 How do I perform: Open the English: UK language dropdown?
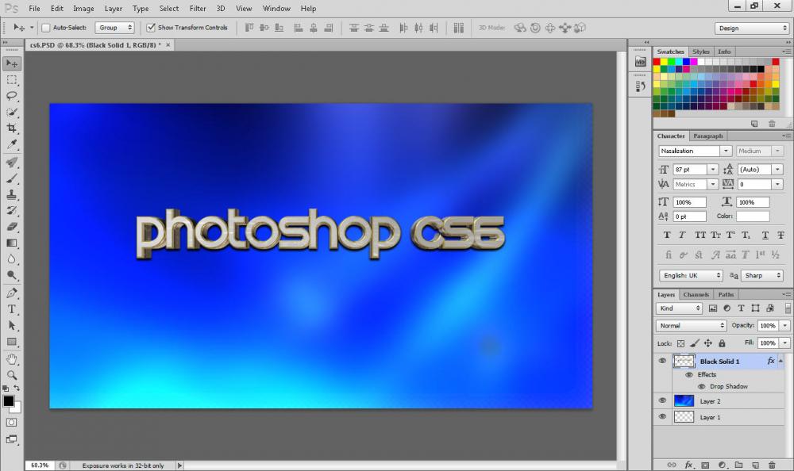692,276
